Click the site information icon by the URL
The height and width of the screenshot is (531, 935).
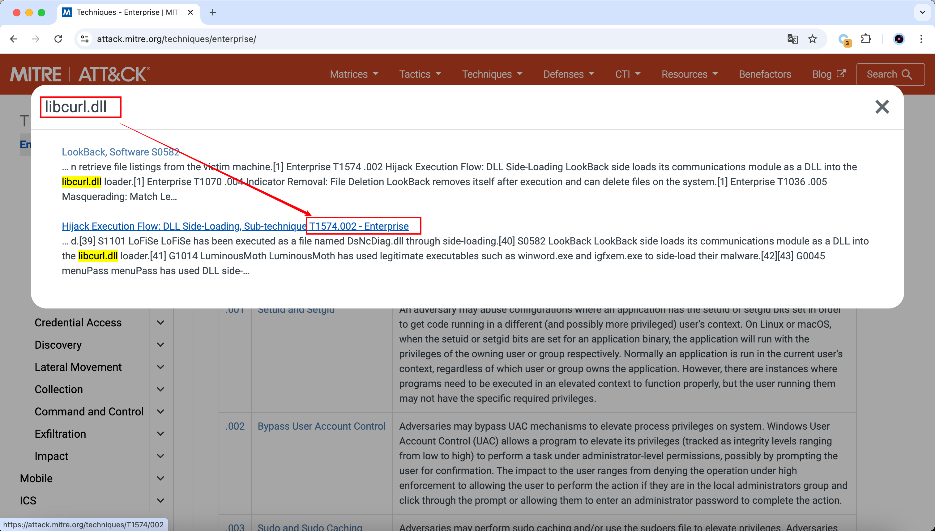[x=85, y=39]
